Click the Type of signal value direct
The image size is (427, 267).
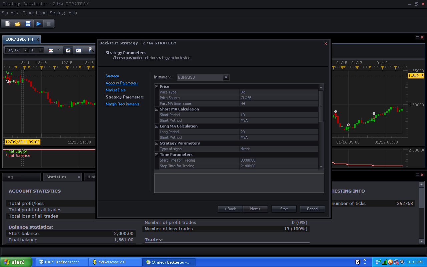pyautogui.click(x=279, y=149)
